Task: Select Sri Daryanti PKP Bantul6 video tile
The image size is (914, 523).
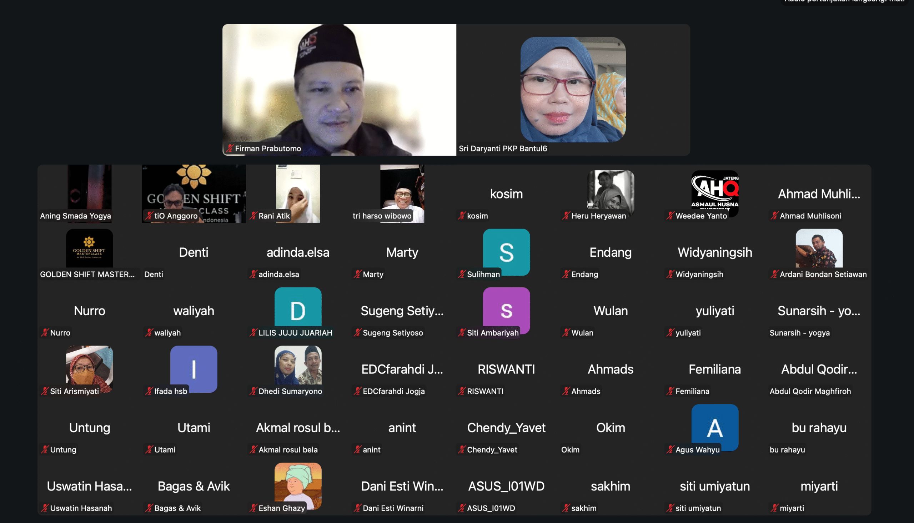Action: pos(573,90)
